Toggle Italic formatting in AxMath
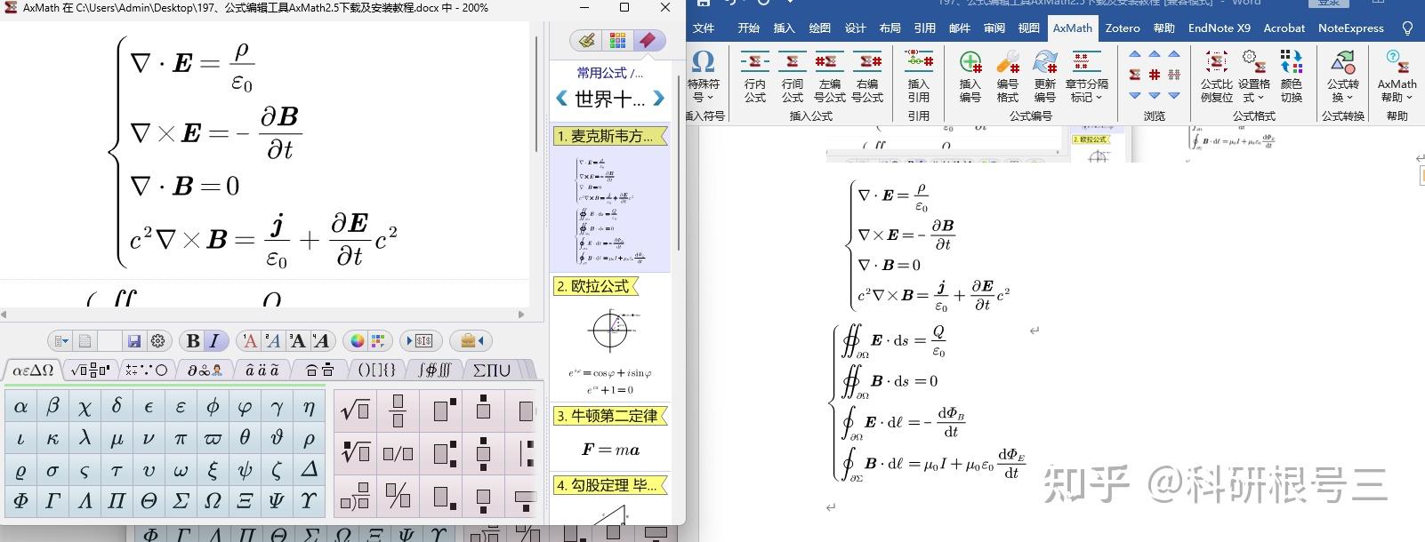This screenshot has height=542, width=1425. (x=214, y=340)
